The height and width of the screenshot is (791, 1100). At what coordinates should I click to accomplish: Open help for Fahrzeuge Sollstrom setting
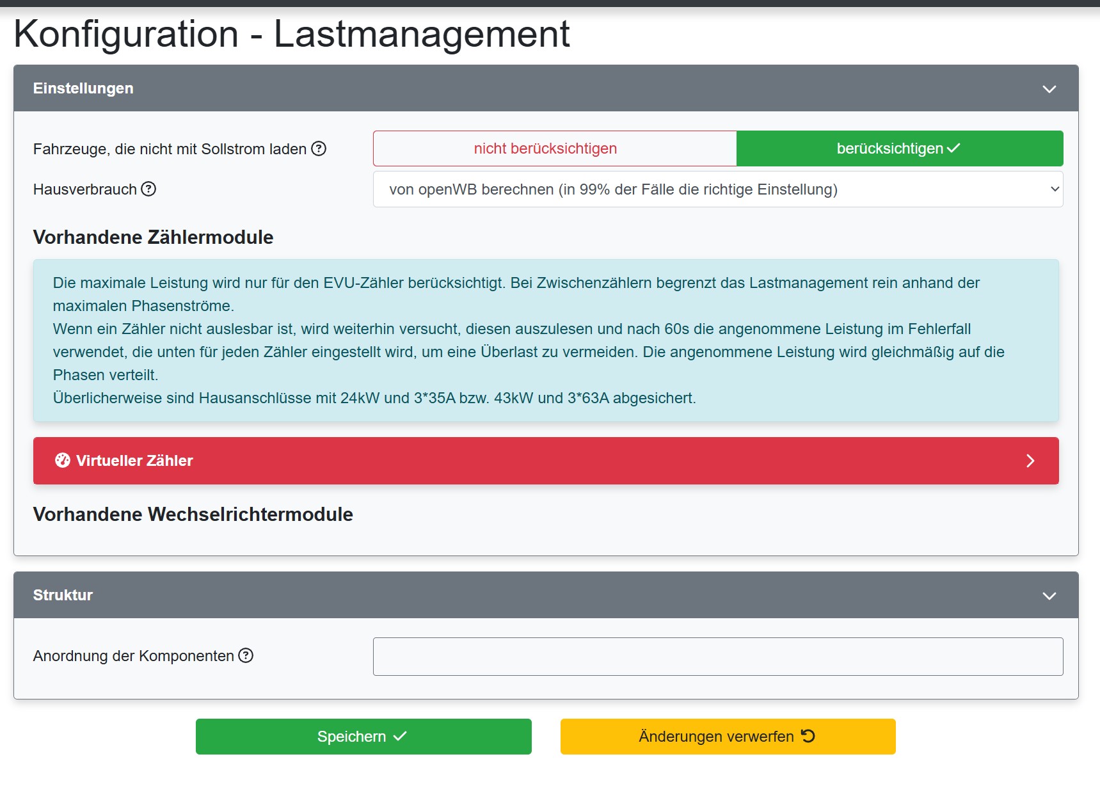319,149
